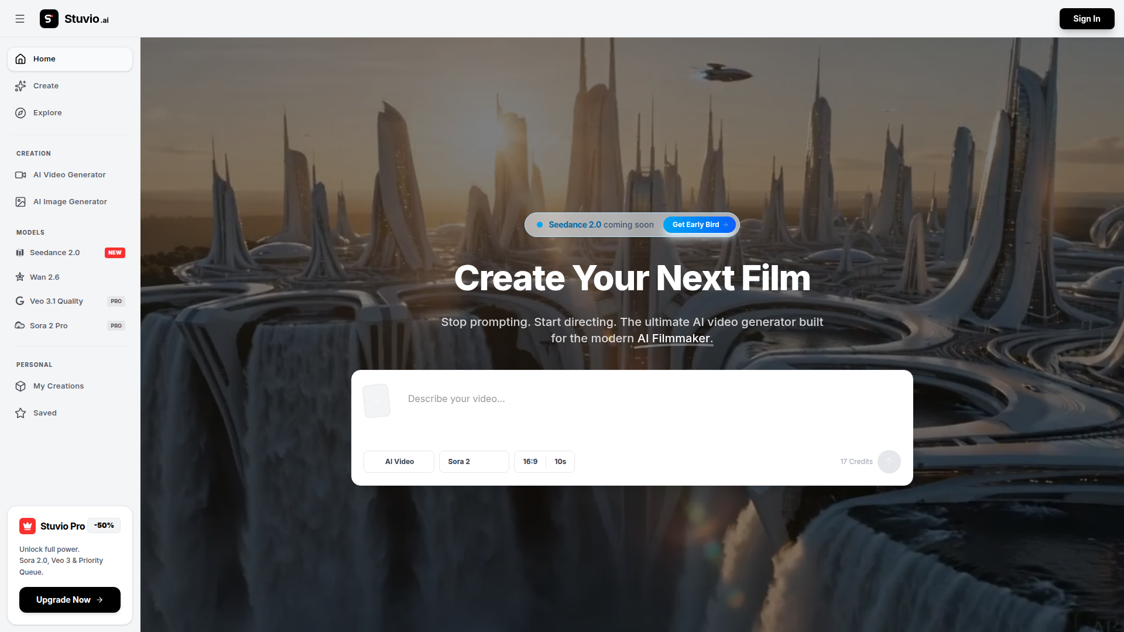Click the Stuvio logo icon
Viewport: 1124px width, 632px height.
pyautogui.click(x=49, y=19)
